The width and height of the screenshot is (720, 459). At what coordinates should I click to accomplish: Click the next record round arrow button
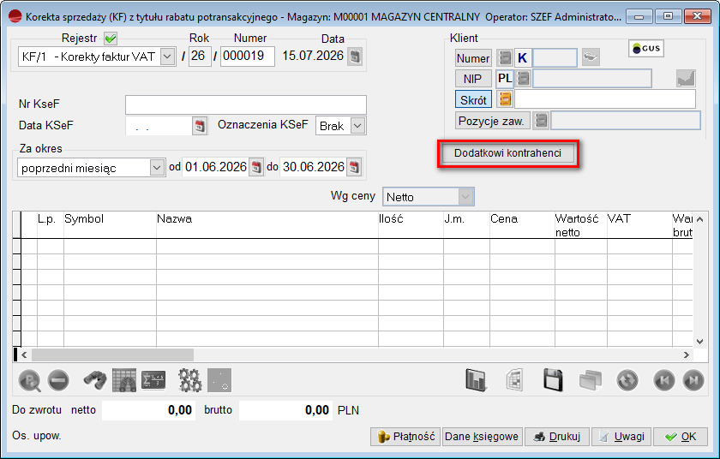[693, 380]
